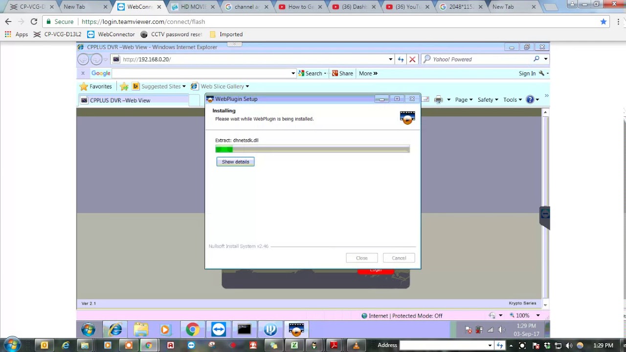
Task: Open the Web Slice Gallery dropdown
Action: tap(220, 87)
